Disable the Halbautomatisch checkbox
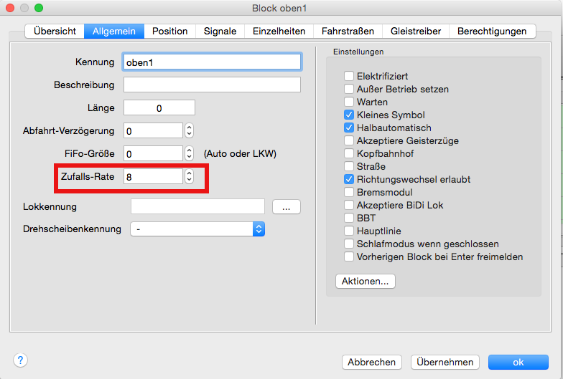563x379 pixels. [349, 128]
